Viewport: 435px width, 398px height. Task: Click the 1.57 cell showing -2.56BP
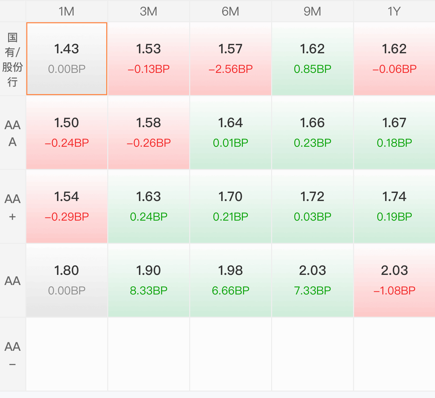tap(231, 59)
